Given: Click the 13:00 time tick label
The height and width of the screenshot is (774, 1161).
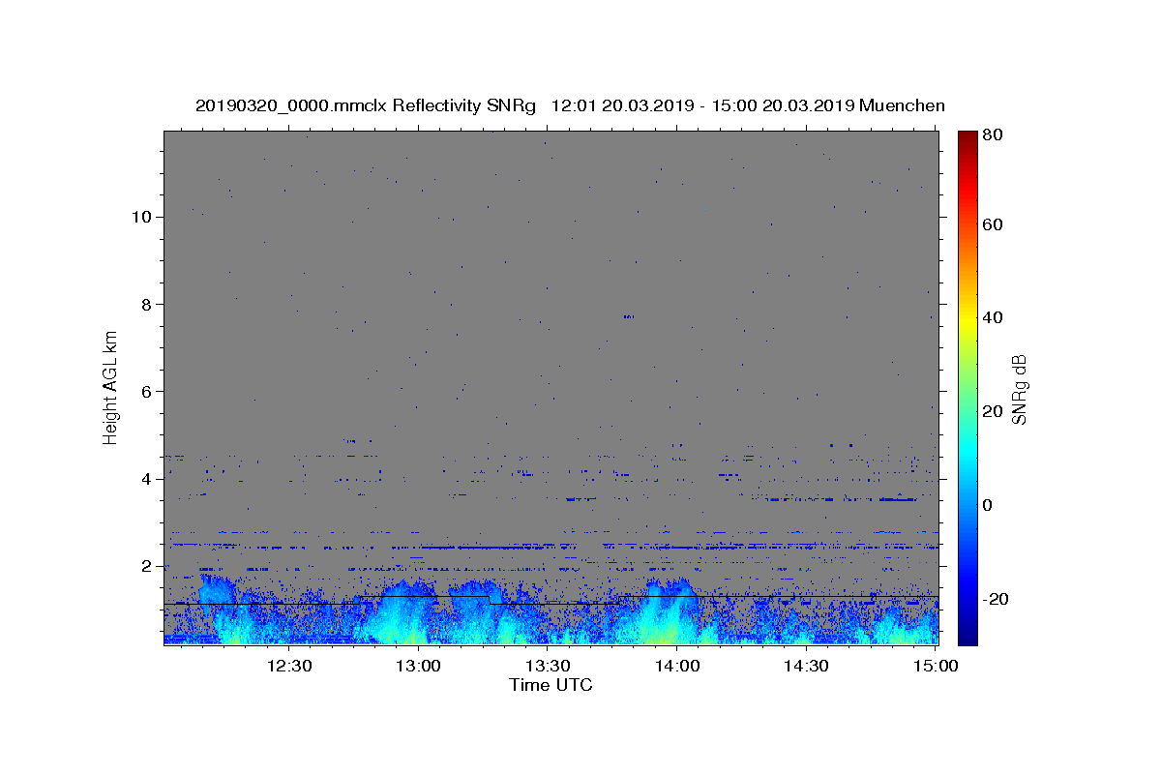Looking at the screenshot, I should tap(418, 666).
